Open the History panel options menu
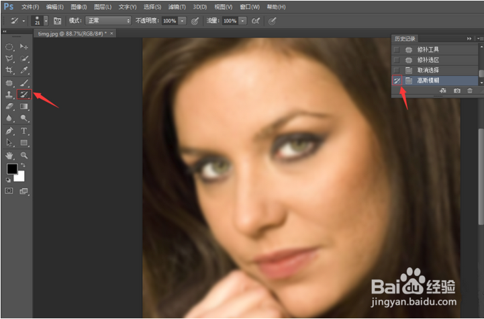This screenshot has height=319, width=484. click(x=480, y=38)
